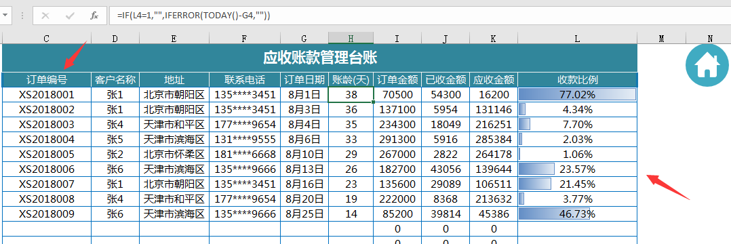This screenshot has width=731, height=244.
Task: Click the cancel X icon in formula bar
Action: pos(45,16)
